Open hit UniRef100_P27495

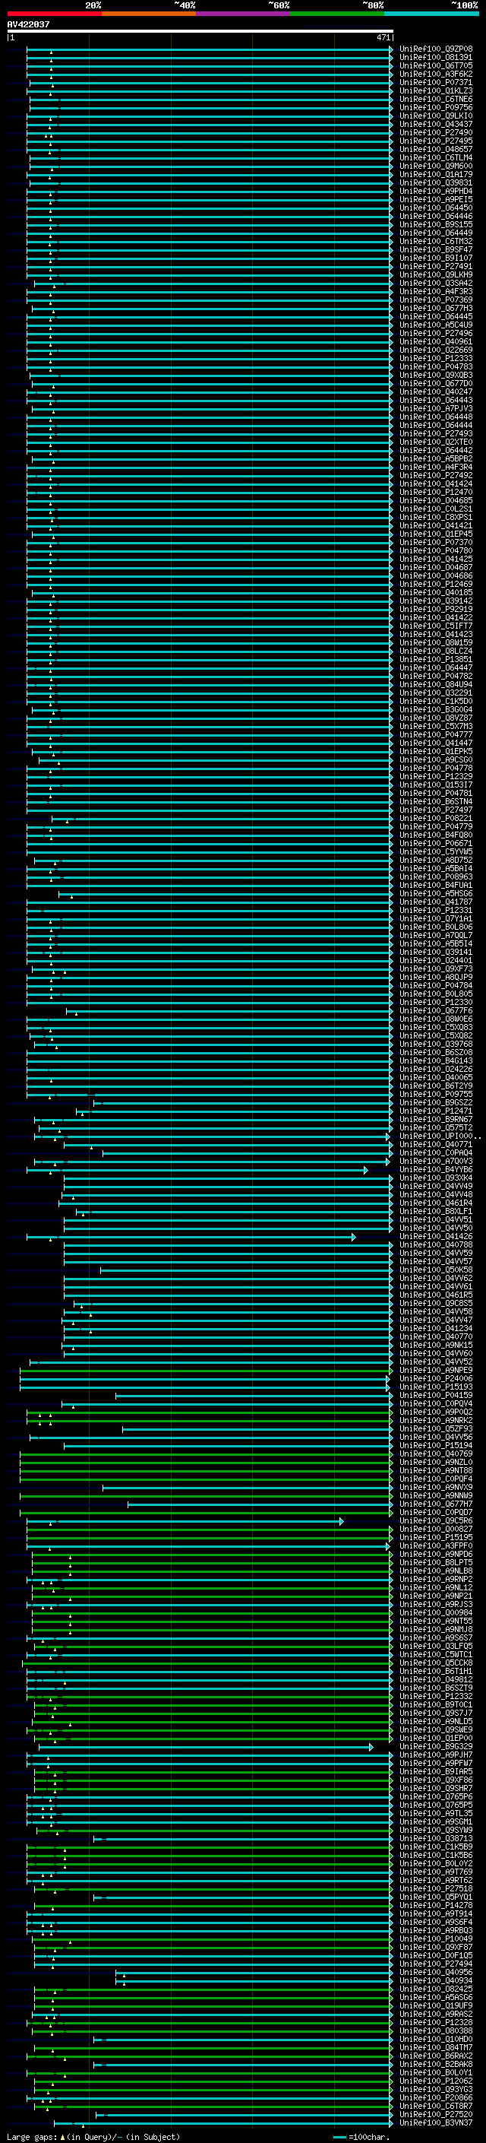[x=436, y=141]
